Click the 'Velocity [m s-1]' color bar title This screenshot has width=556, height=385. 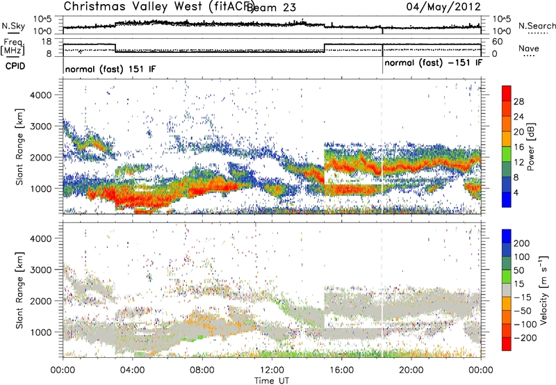coord(543,290)
